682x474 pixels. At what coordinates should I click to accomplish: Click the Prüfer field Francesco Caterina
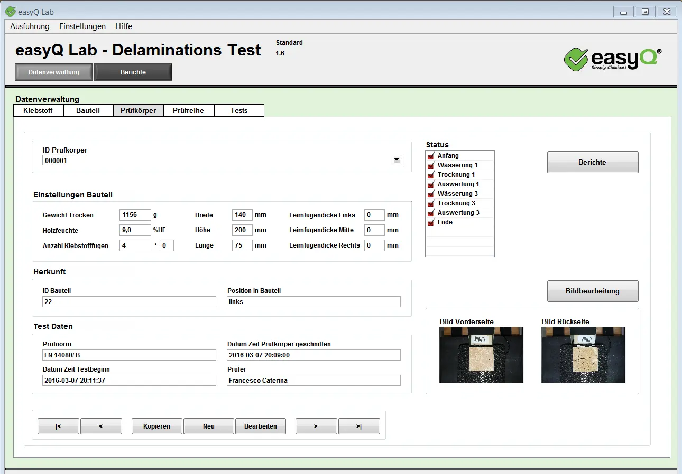(x=314, y=380)
